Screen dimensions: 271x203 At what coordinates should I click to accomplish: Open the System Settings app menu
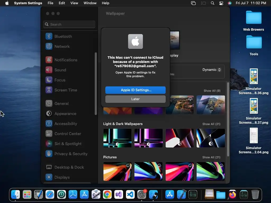pos(28,3)
